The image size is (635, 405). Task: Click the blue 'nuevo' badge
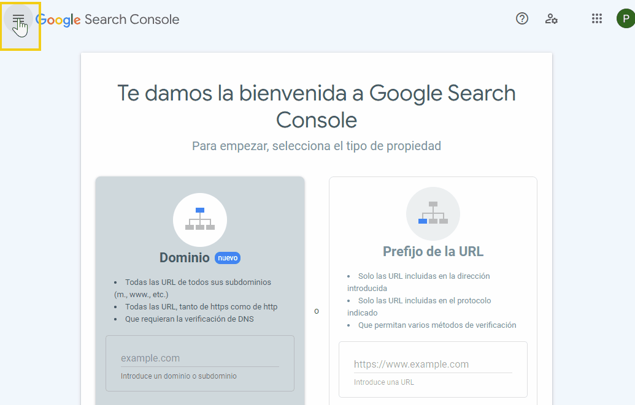(228, 258)
